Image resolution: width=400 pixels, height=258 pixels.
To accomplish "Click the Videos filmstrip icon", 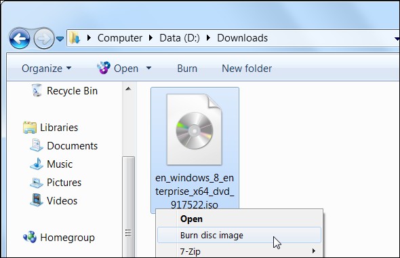I will coord(36,200).
